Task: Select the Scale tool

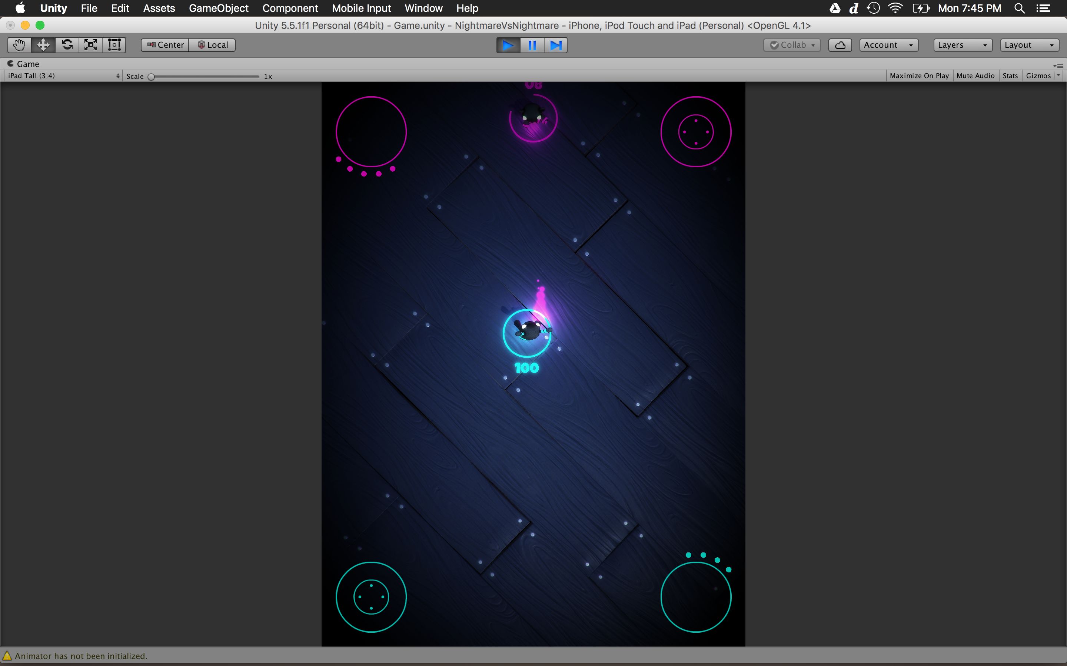Action: coord(91,45)
